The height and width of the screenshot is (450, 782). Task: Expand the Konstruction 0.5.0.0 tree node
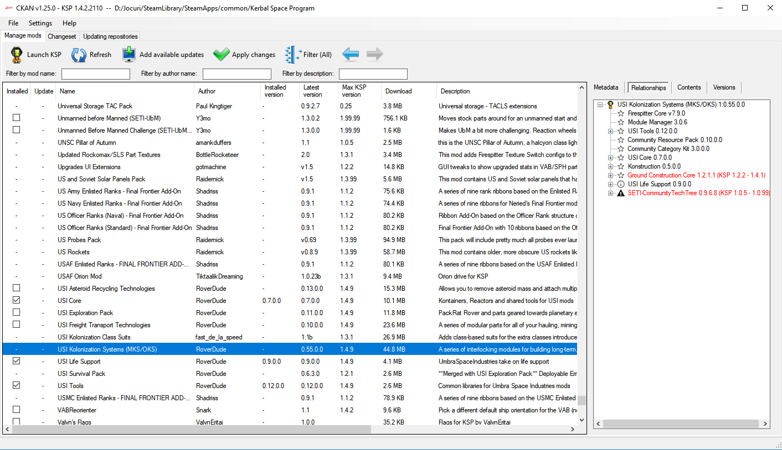(611, 166)
